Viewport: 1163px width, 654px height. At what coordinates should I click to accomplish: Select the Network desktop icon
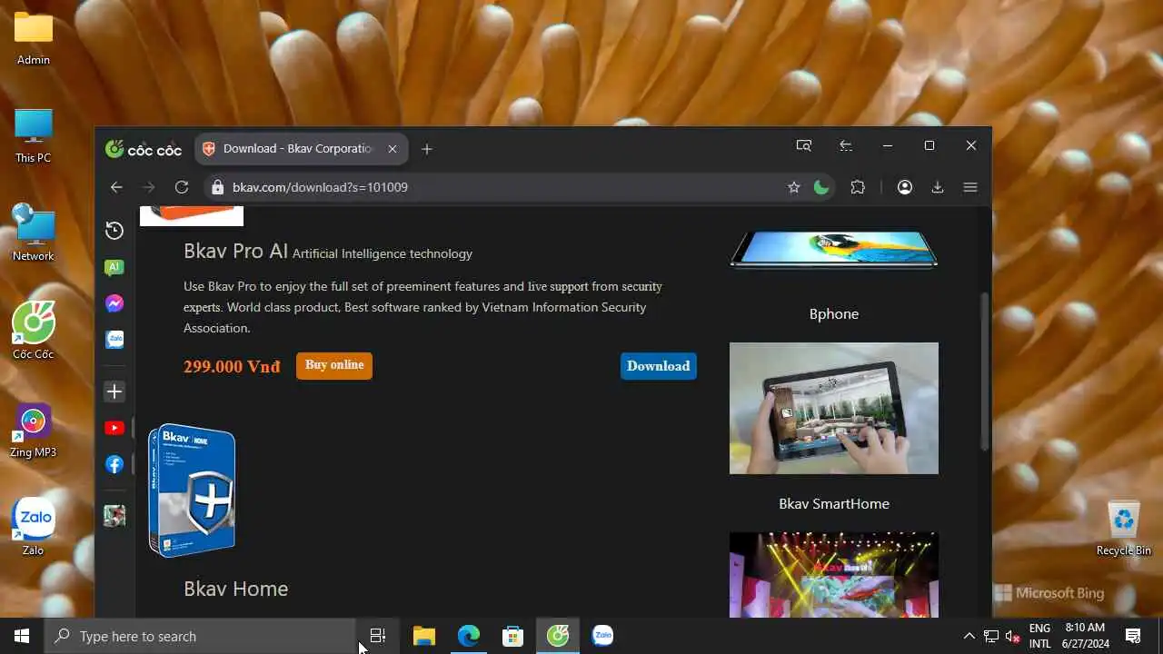34,233
